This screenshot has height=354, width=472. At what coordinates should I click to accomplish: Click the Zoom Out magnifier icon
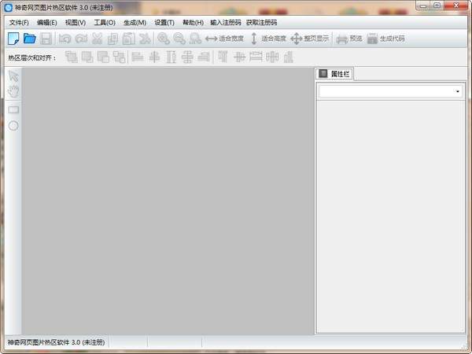coord(179,39)
